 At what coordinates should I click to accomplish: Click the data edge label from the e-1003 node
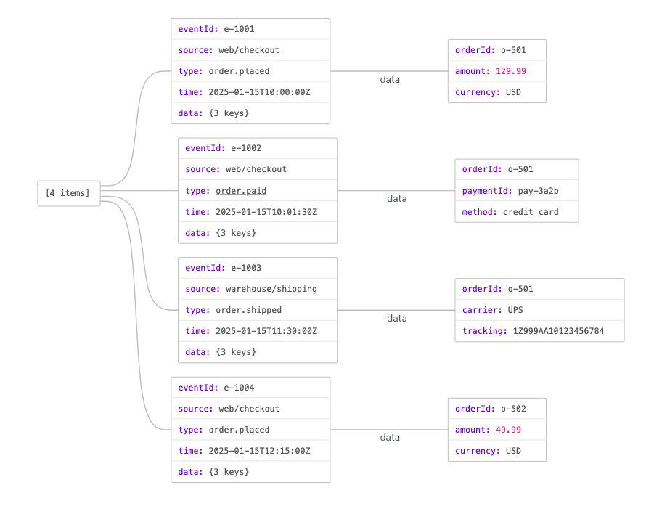point(396,319)
